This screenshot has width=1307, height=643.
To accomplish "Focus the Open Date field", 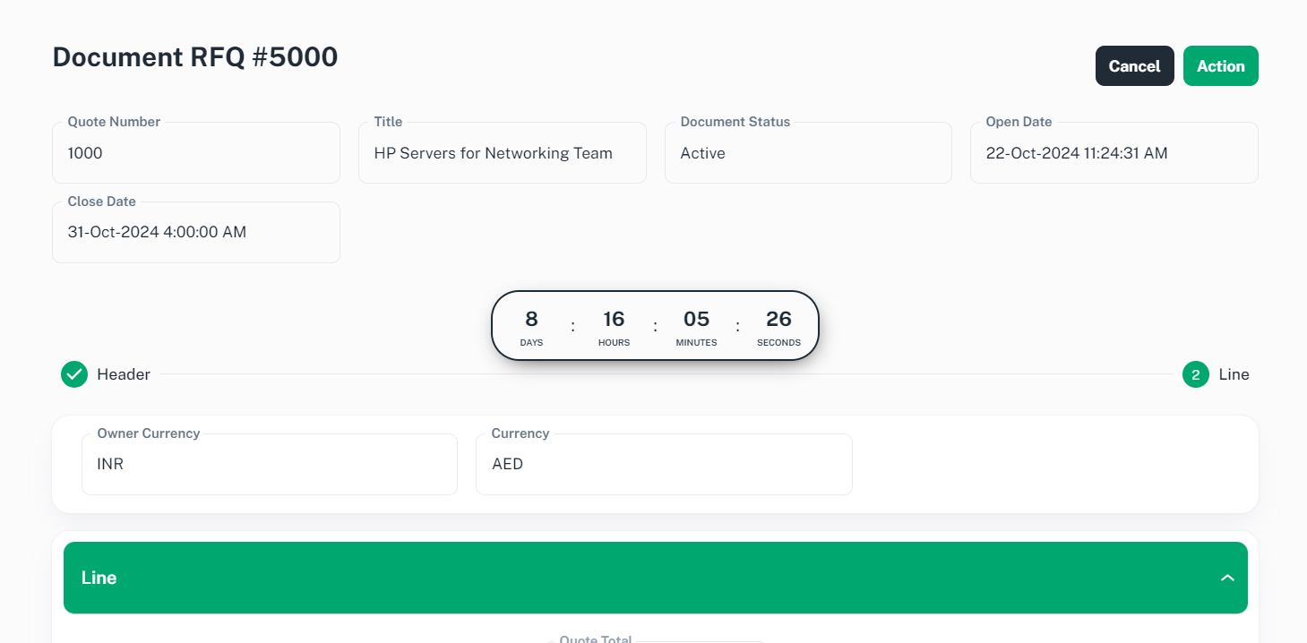I will [1114, 153].
